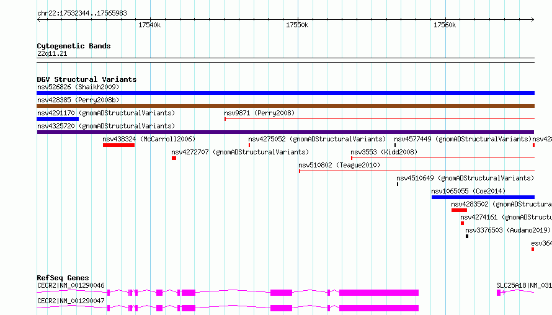Image resolution: width=552 pixels, height=315 pixels.
Task: Open the nsv4510649 gnomAD label
Action: 465,178
